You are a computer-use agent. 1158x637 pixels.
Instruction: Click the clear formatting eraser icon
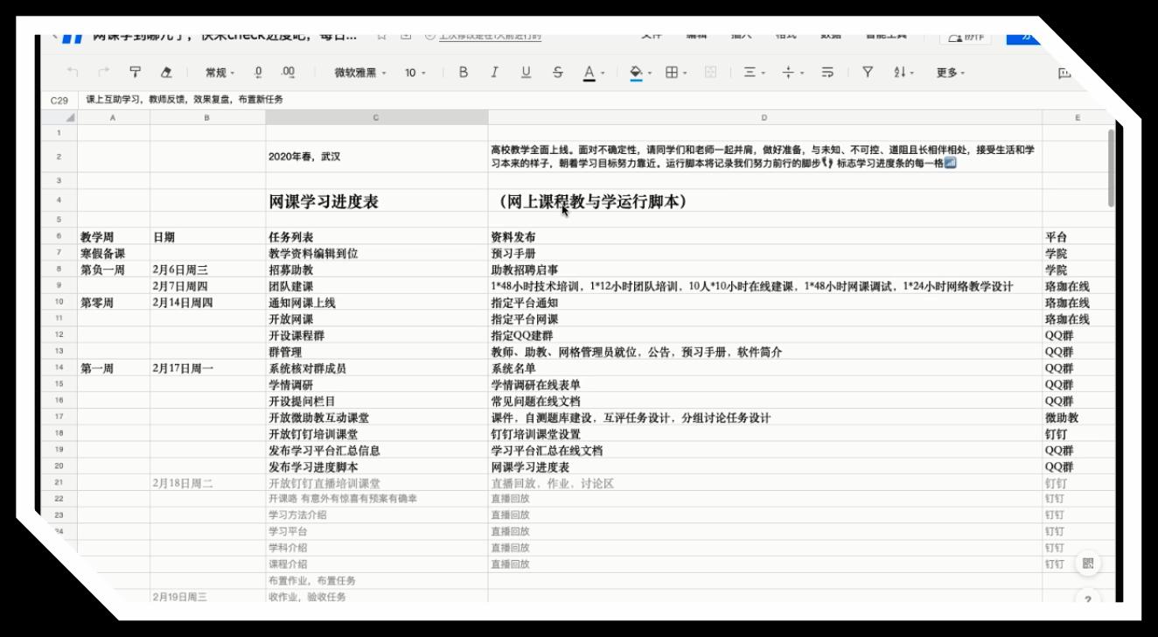168,73
